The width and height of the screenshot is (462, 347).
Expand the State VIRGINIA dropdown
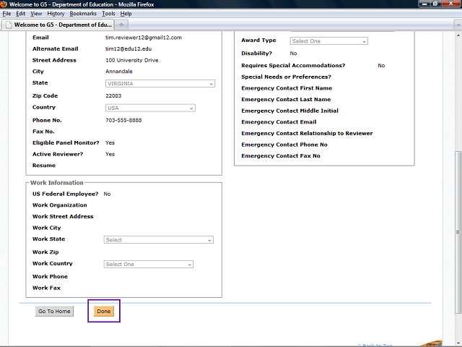pyautogui.click(x=160, y=84)
